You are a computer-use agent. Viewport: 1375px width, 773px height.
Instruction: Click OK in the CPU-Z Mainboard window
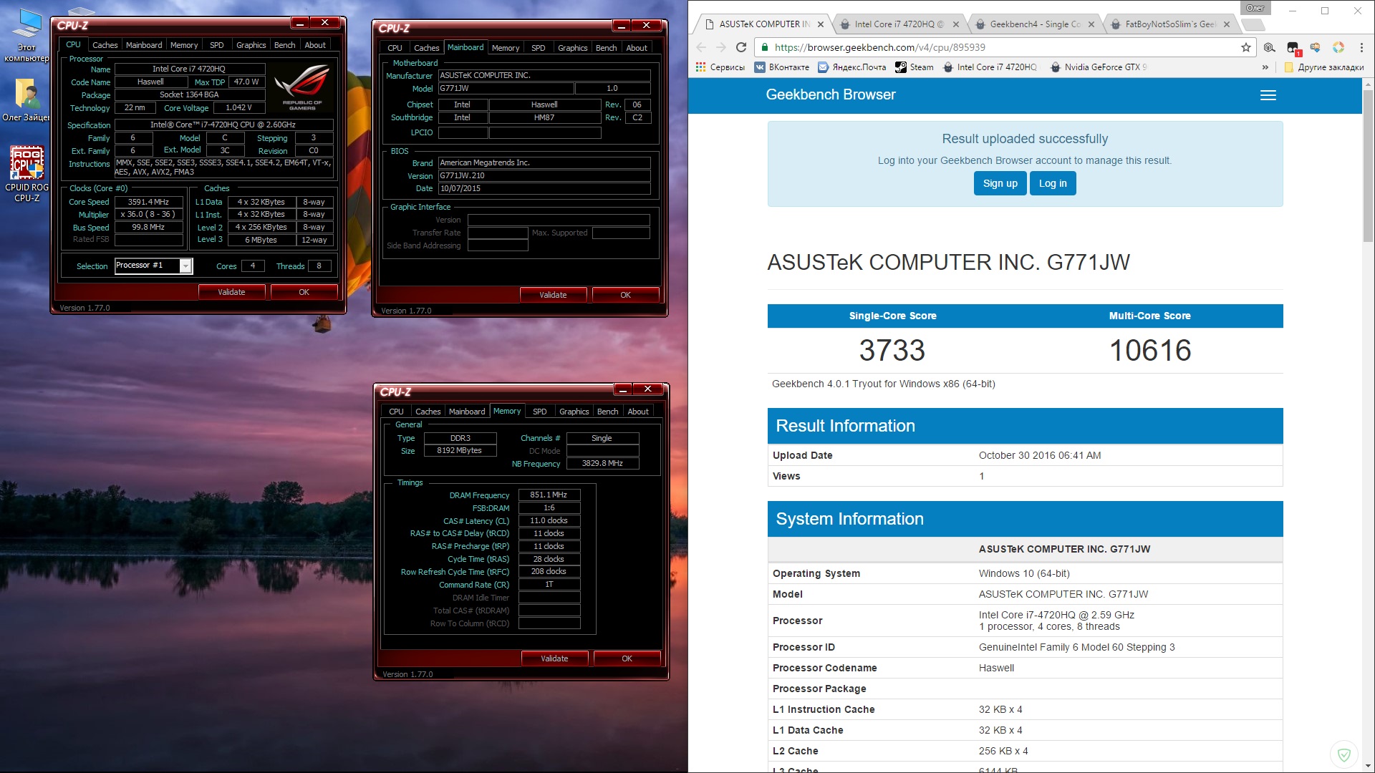pos(625,295)
